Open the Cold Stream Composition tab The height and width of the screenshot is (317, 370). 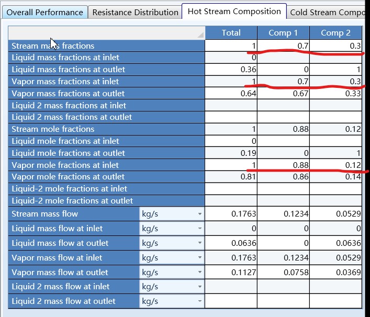[x=327, y=12]
